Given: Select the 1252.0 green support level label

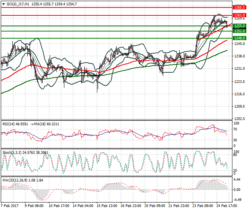Looking at the screenshot, I should pos(240,31).
